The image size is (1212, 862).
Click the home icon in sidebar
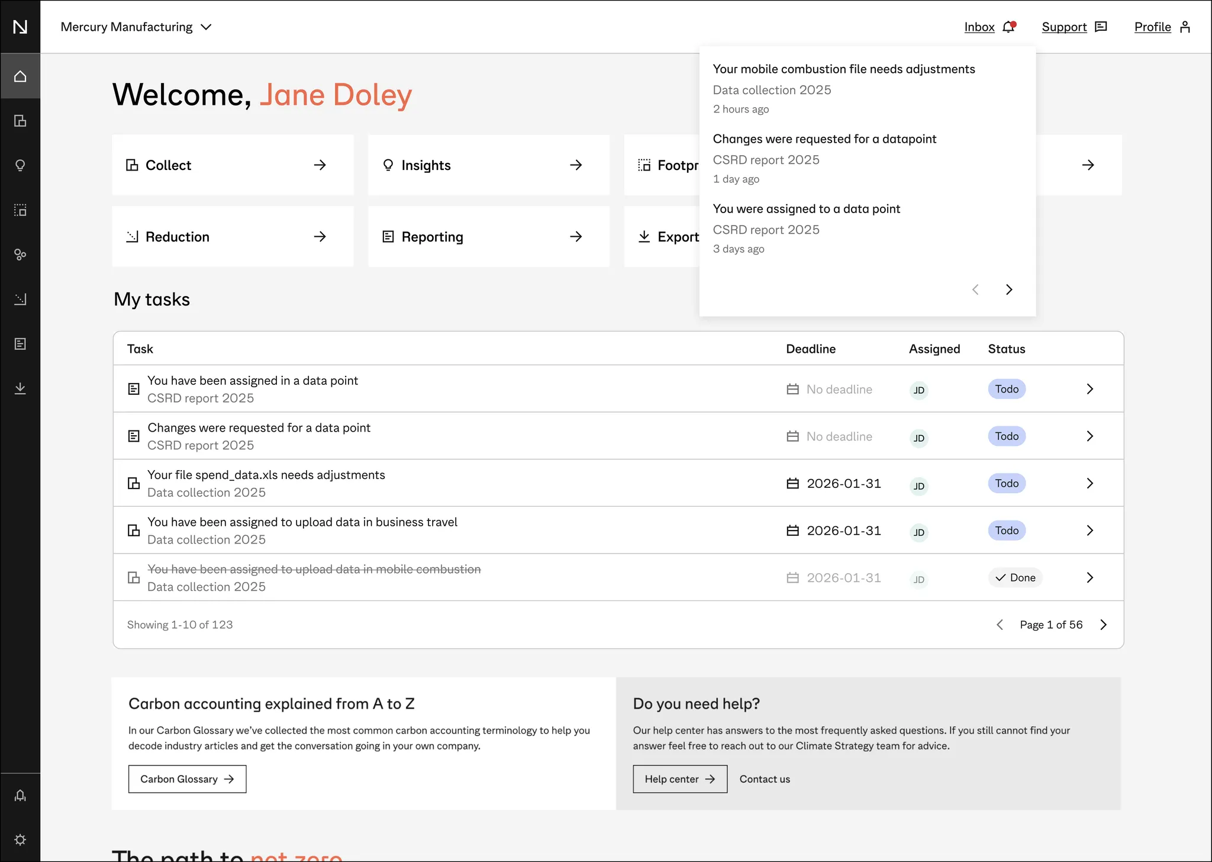click(x=20, y=76)
